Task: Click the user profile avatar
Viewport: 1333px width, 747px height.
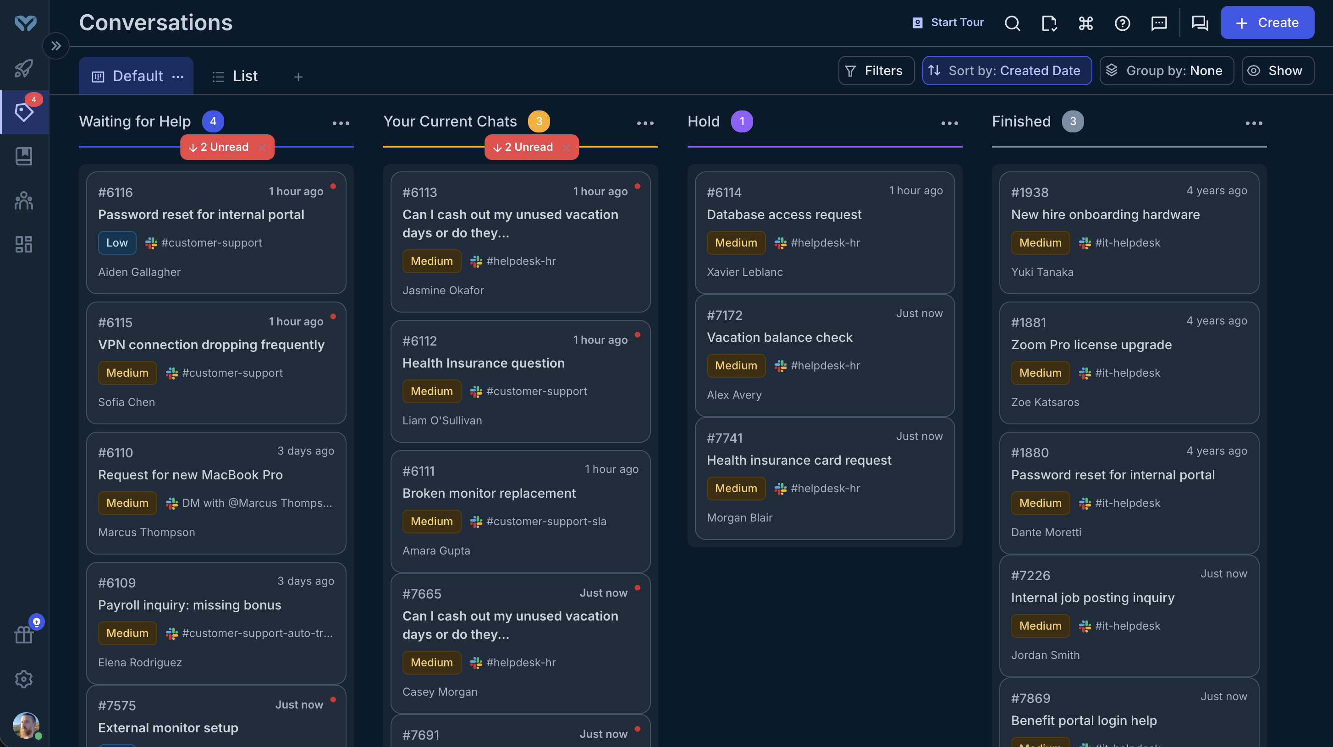Action: click(26, 725)
